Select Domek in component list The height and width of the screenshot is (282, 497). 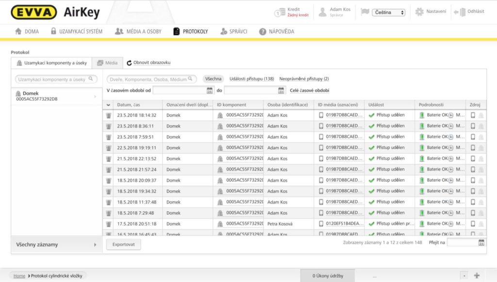(56, 96)
